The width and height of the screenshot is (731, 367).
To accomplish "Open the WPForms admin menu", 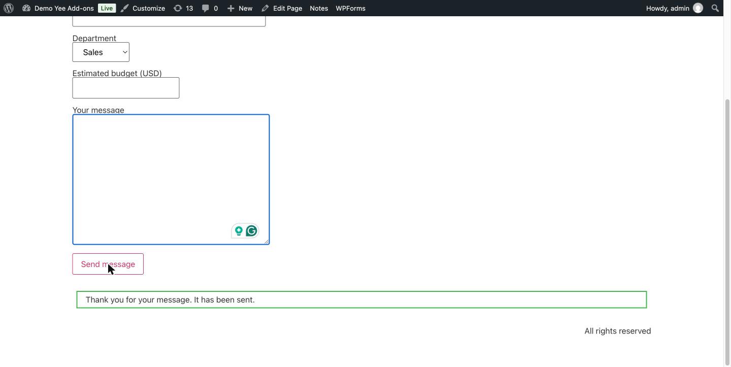I will tap(350, 8).
